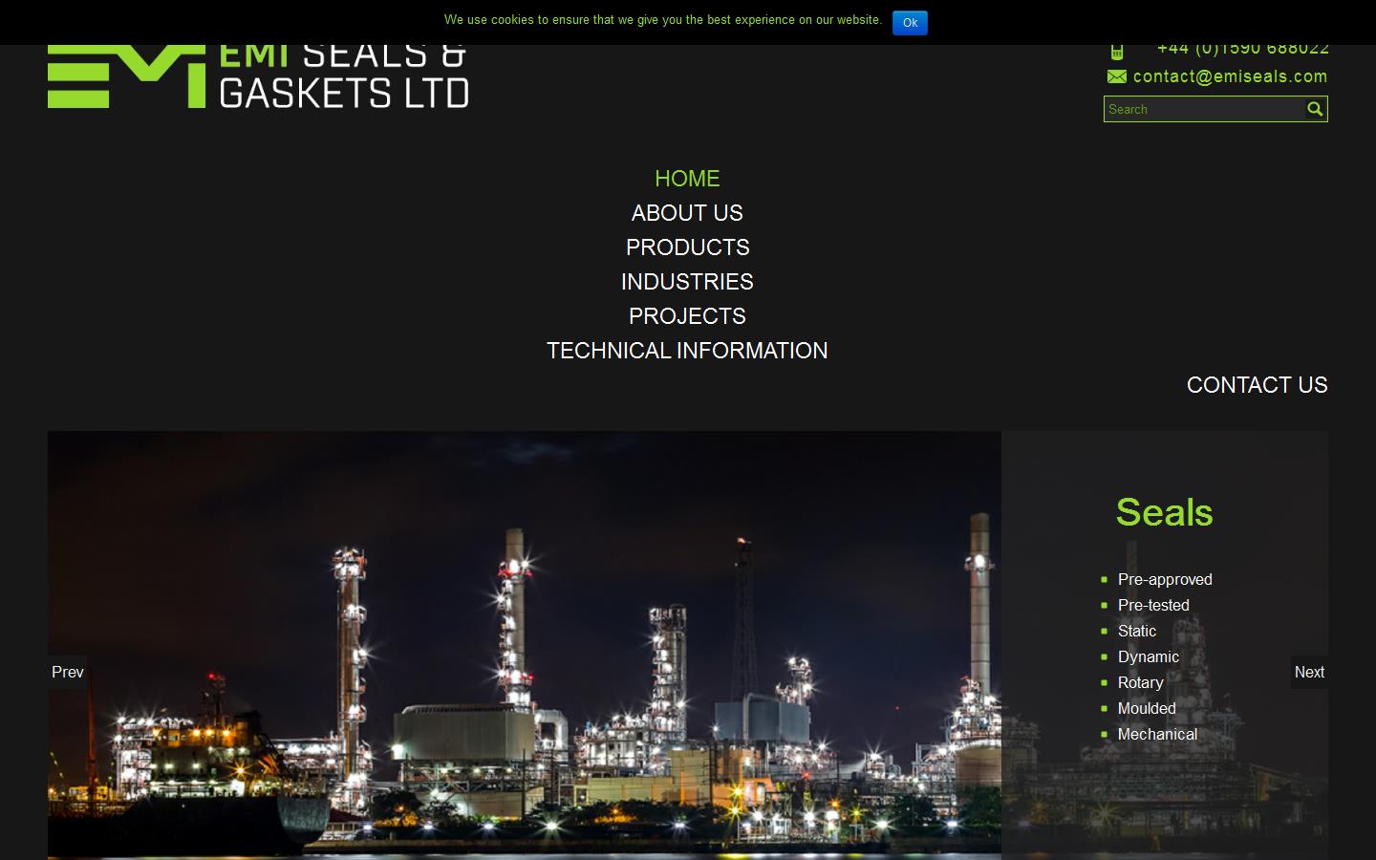
Task: Open the PRODUCTS menu
Action: pos(687,247)
